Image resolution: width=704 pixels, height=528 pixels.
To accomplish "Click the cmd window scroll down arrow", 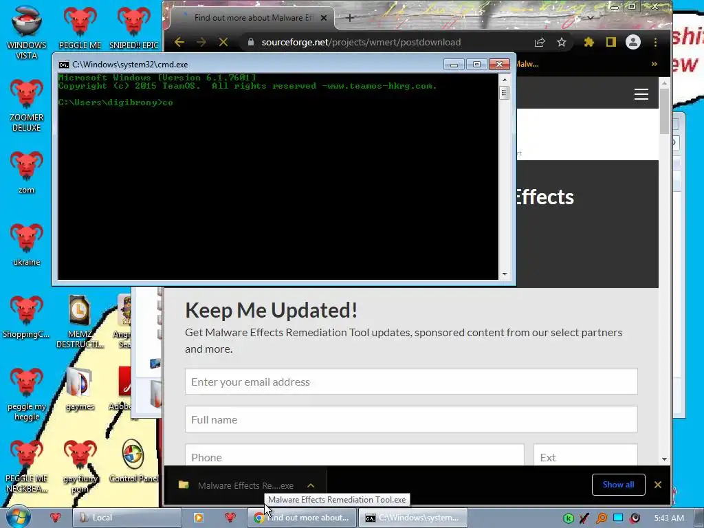I will point(505,274).
